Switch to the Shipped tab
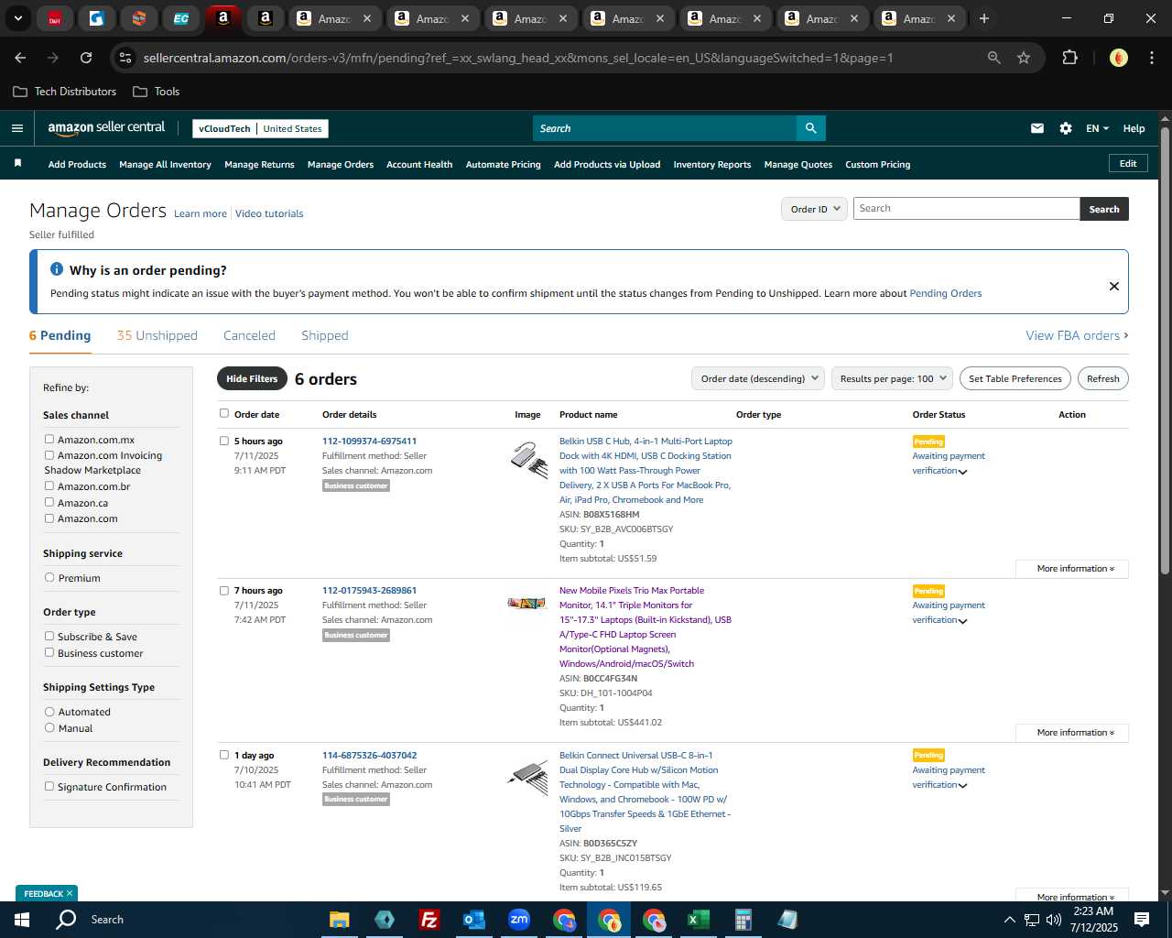This screenshot has width=1172, height=938. [x=325, y=335]
